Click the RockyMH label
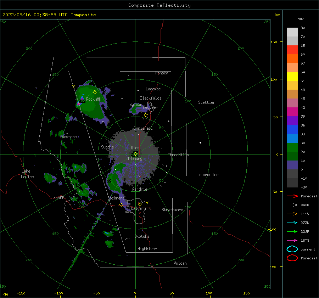This screenshot has height=298, width=319. pos(94,99)
